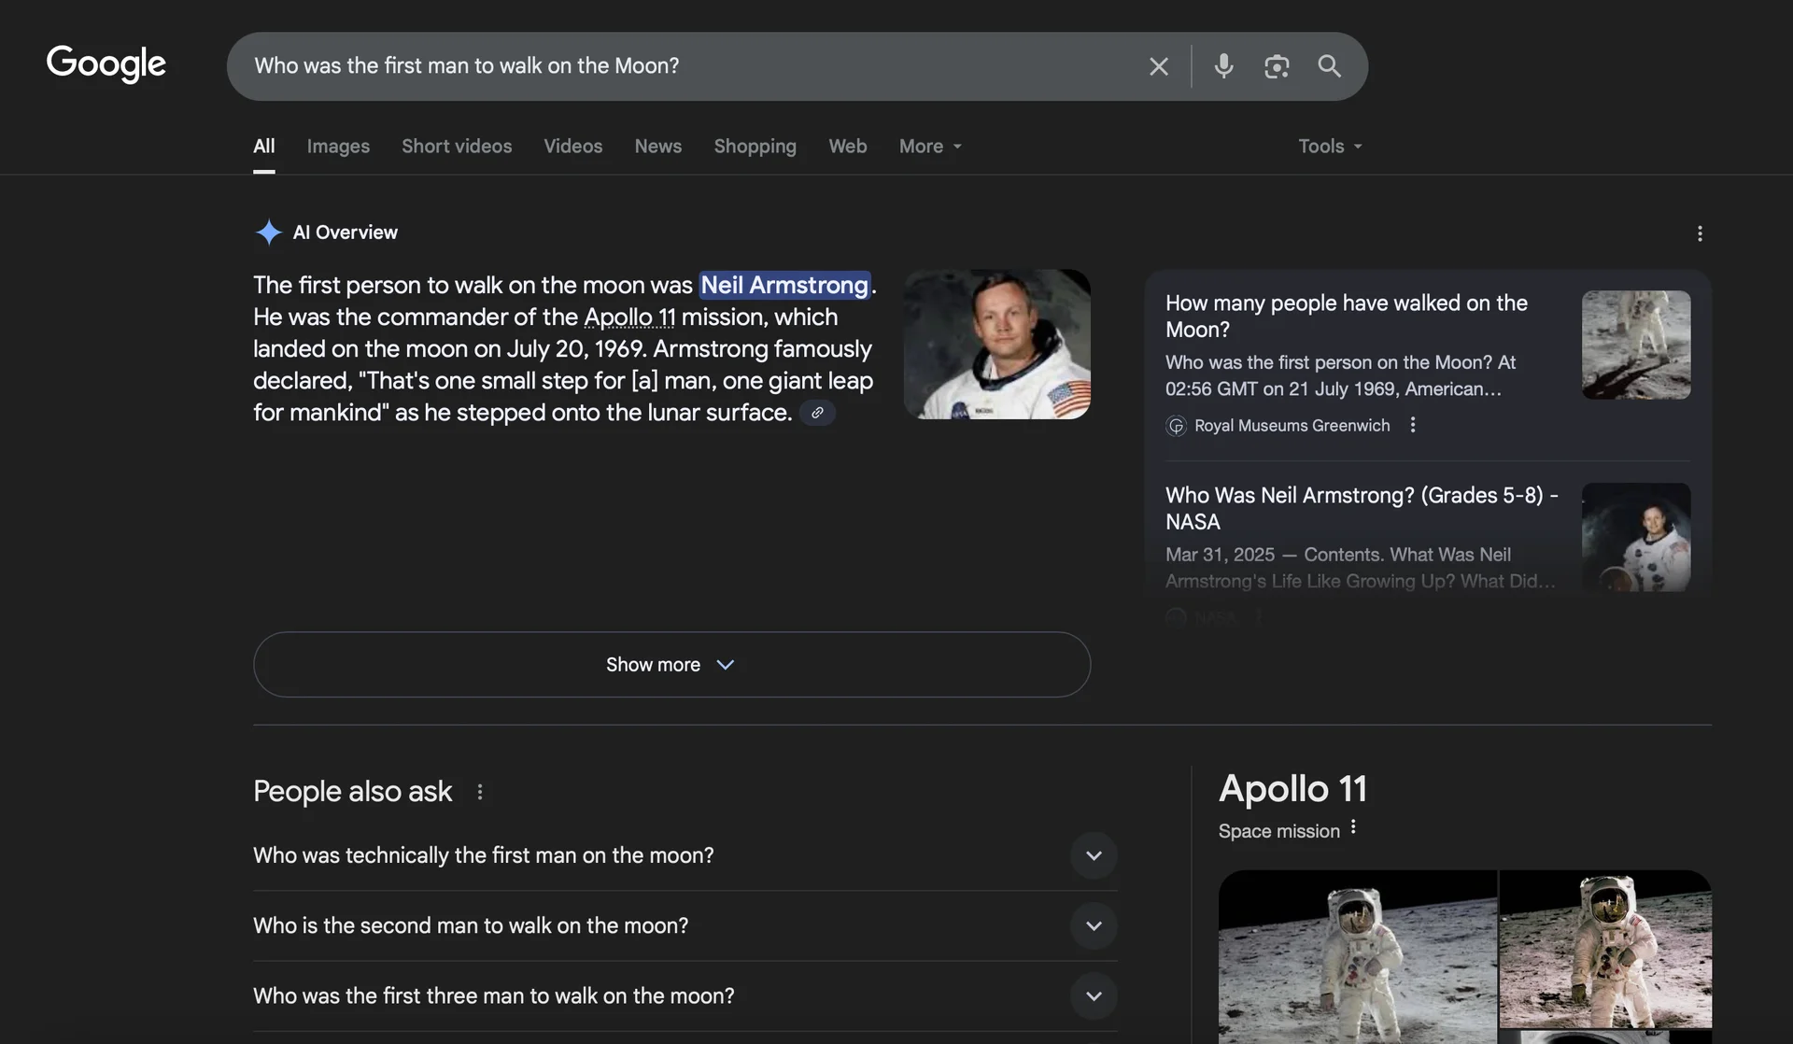Open Google Lens image search
The height and width of the screenshot is (1044, 1793).
point(1277,65)
